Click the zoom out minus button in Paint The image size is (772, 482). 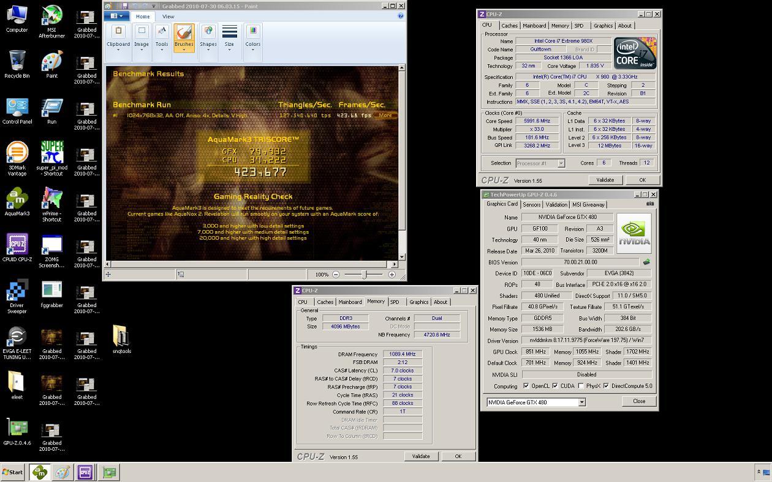pyautogui.click(x=336, y=275)
